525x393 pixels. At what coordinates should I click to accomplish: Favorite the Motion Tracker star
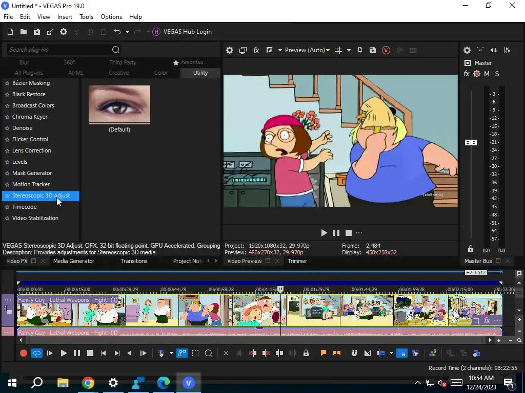[7, 184]
